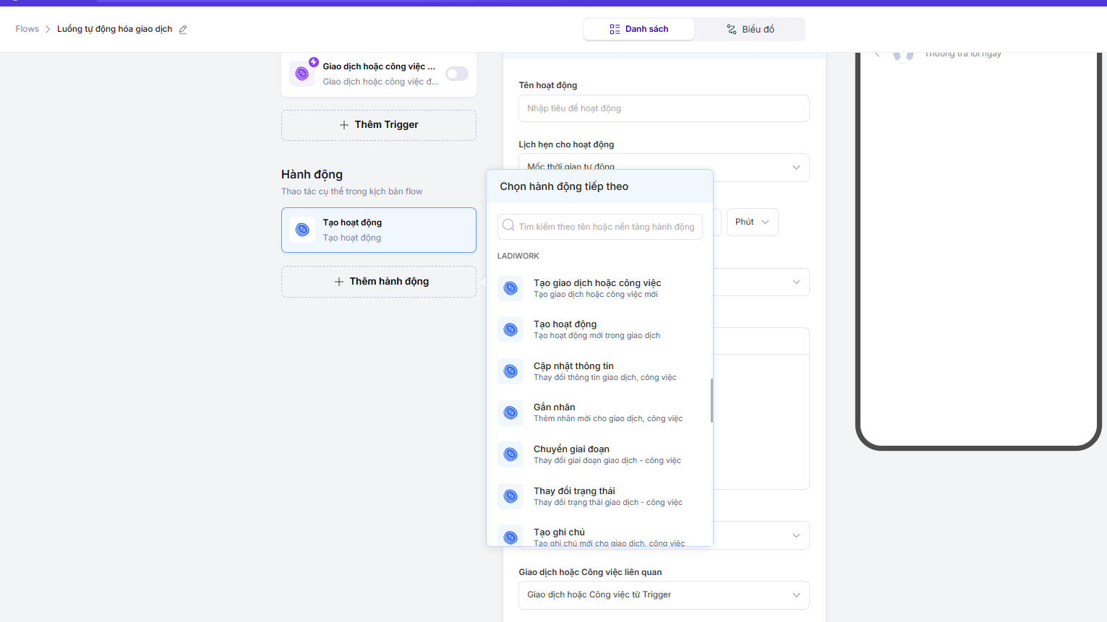Click icon next to Tạo giao dịch hoặc công việc

coord(510,288)
